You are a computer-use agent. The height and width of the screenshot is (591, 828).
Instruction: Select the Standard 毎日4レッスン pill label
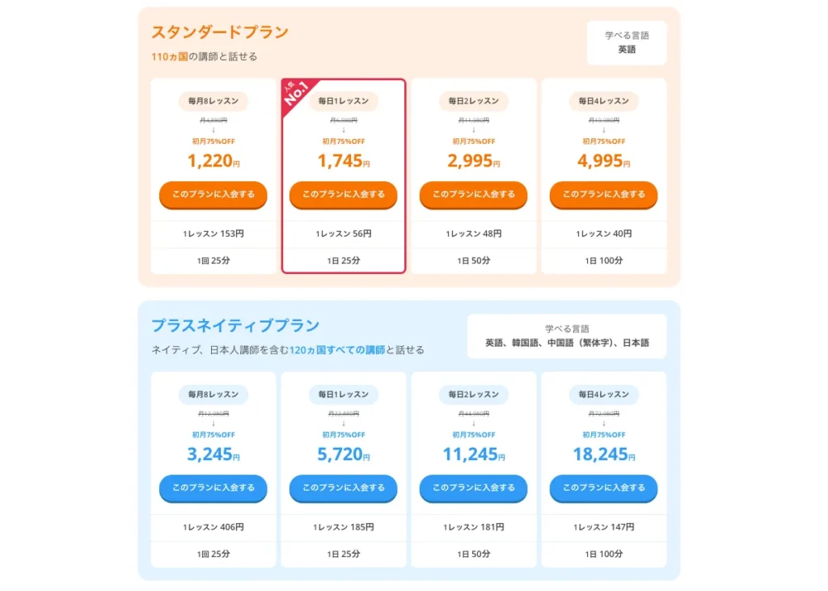click(x=603, y=101)
